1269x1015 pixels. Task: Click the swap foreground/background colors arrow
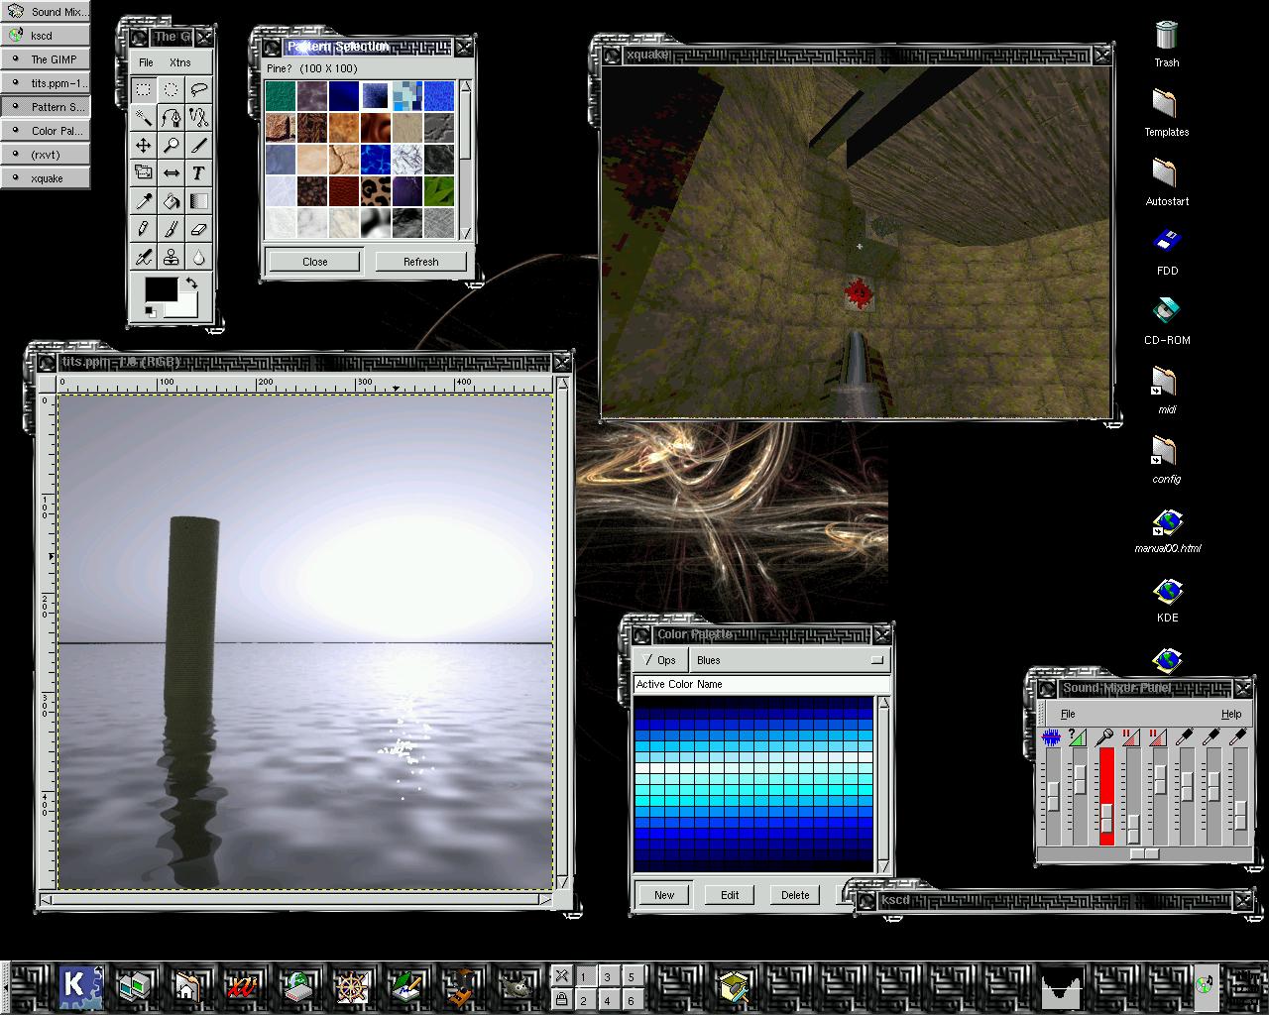pyautogui.click(x=190, y=283)
